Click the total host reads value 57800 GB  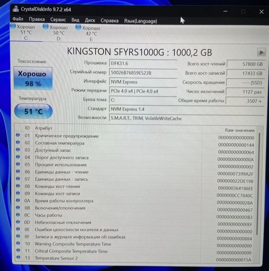pos(246,64)
